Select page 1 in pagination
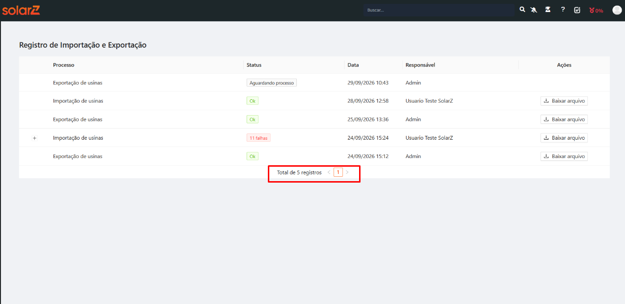 [338, 172]
